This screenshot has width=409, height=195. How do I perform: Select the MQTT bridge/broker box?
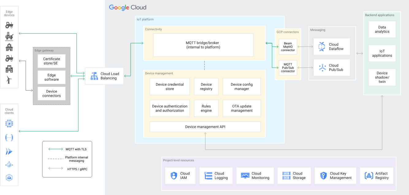point(203,45)
